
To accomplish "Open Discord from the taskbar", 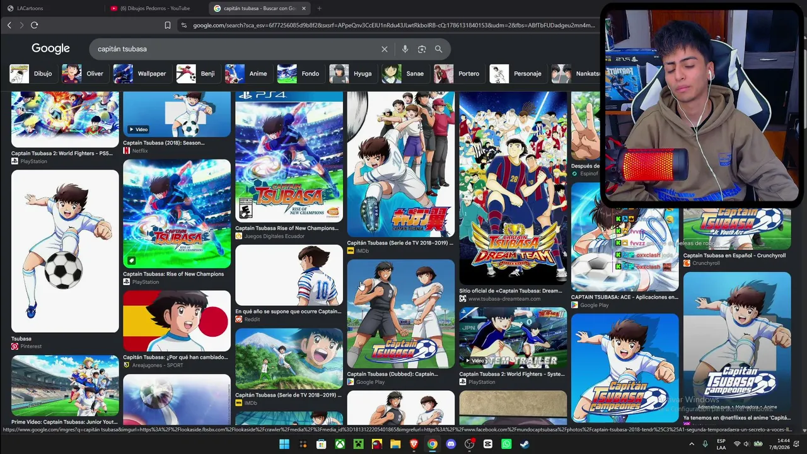I will point(451,444).
